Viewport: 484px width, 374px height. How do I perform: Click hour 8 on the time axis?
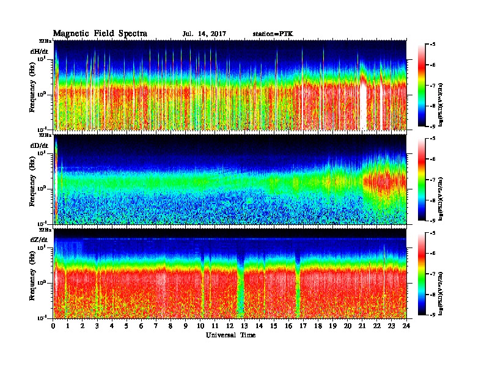click(171, 326)
